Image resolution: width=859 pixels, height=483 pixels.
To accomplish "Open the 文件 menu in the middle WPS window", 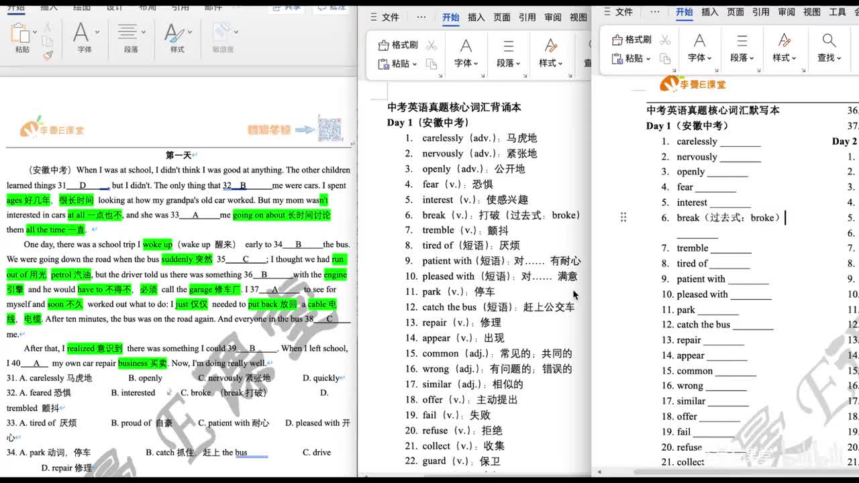I will [385, 17].
